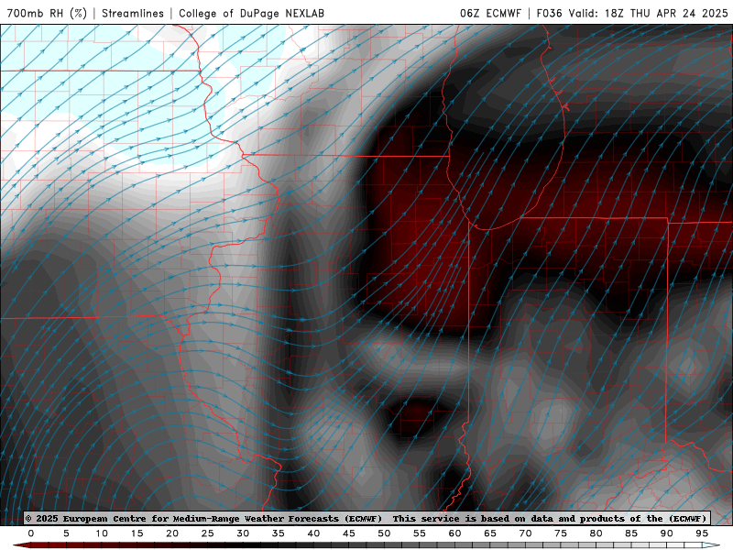Image resolution: width=733 pixels, height=550 pixels.
Task: Click the colorbar label "55"
Action: (420, 533)
